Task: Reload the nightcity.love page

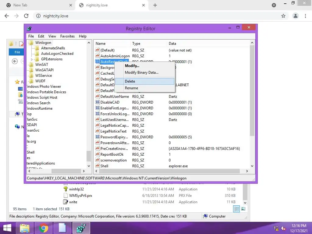Action: pos(26,16)
